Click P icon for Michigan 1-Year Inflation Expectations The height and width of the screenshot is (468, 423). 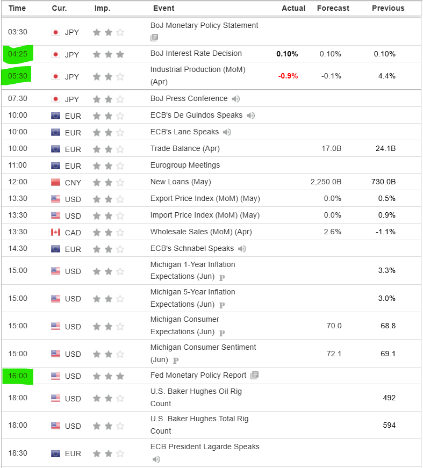click(x=221, y=277)
